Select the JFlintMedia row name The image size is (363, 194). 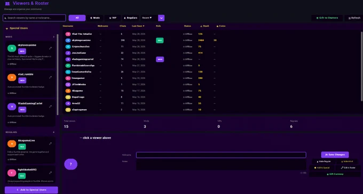78,84
